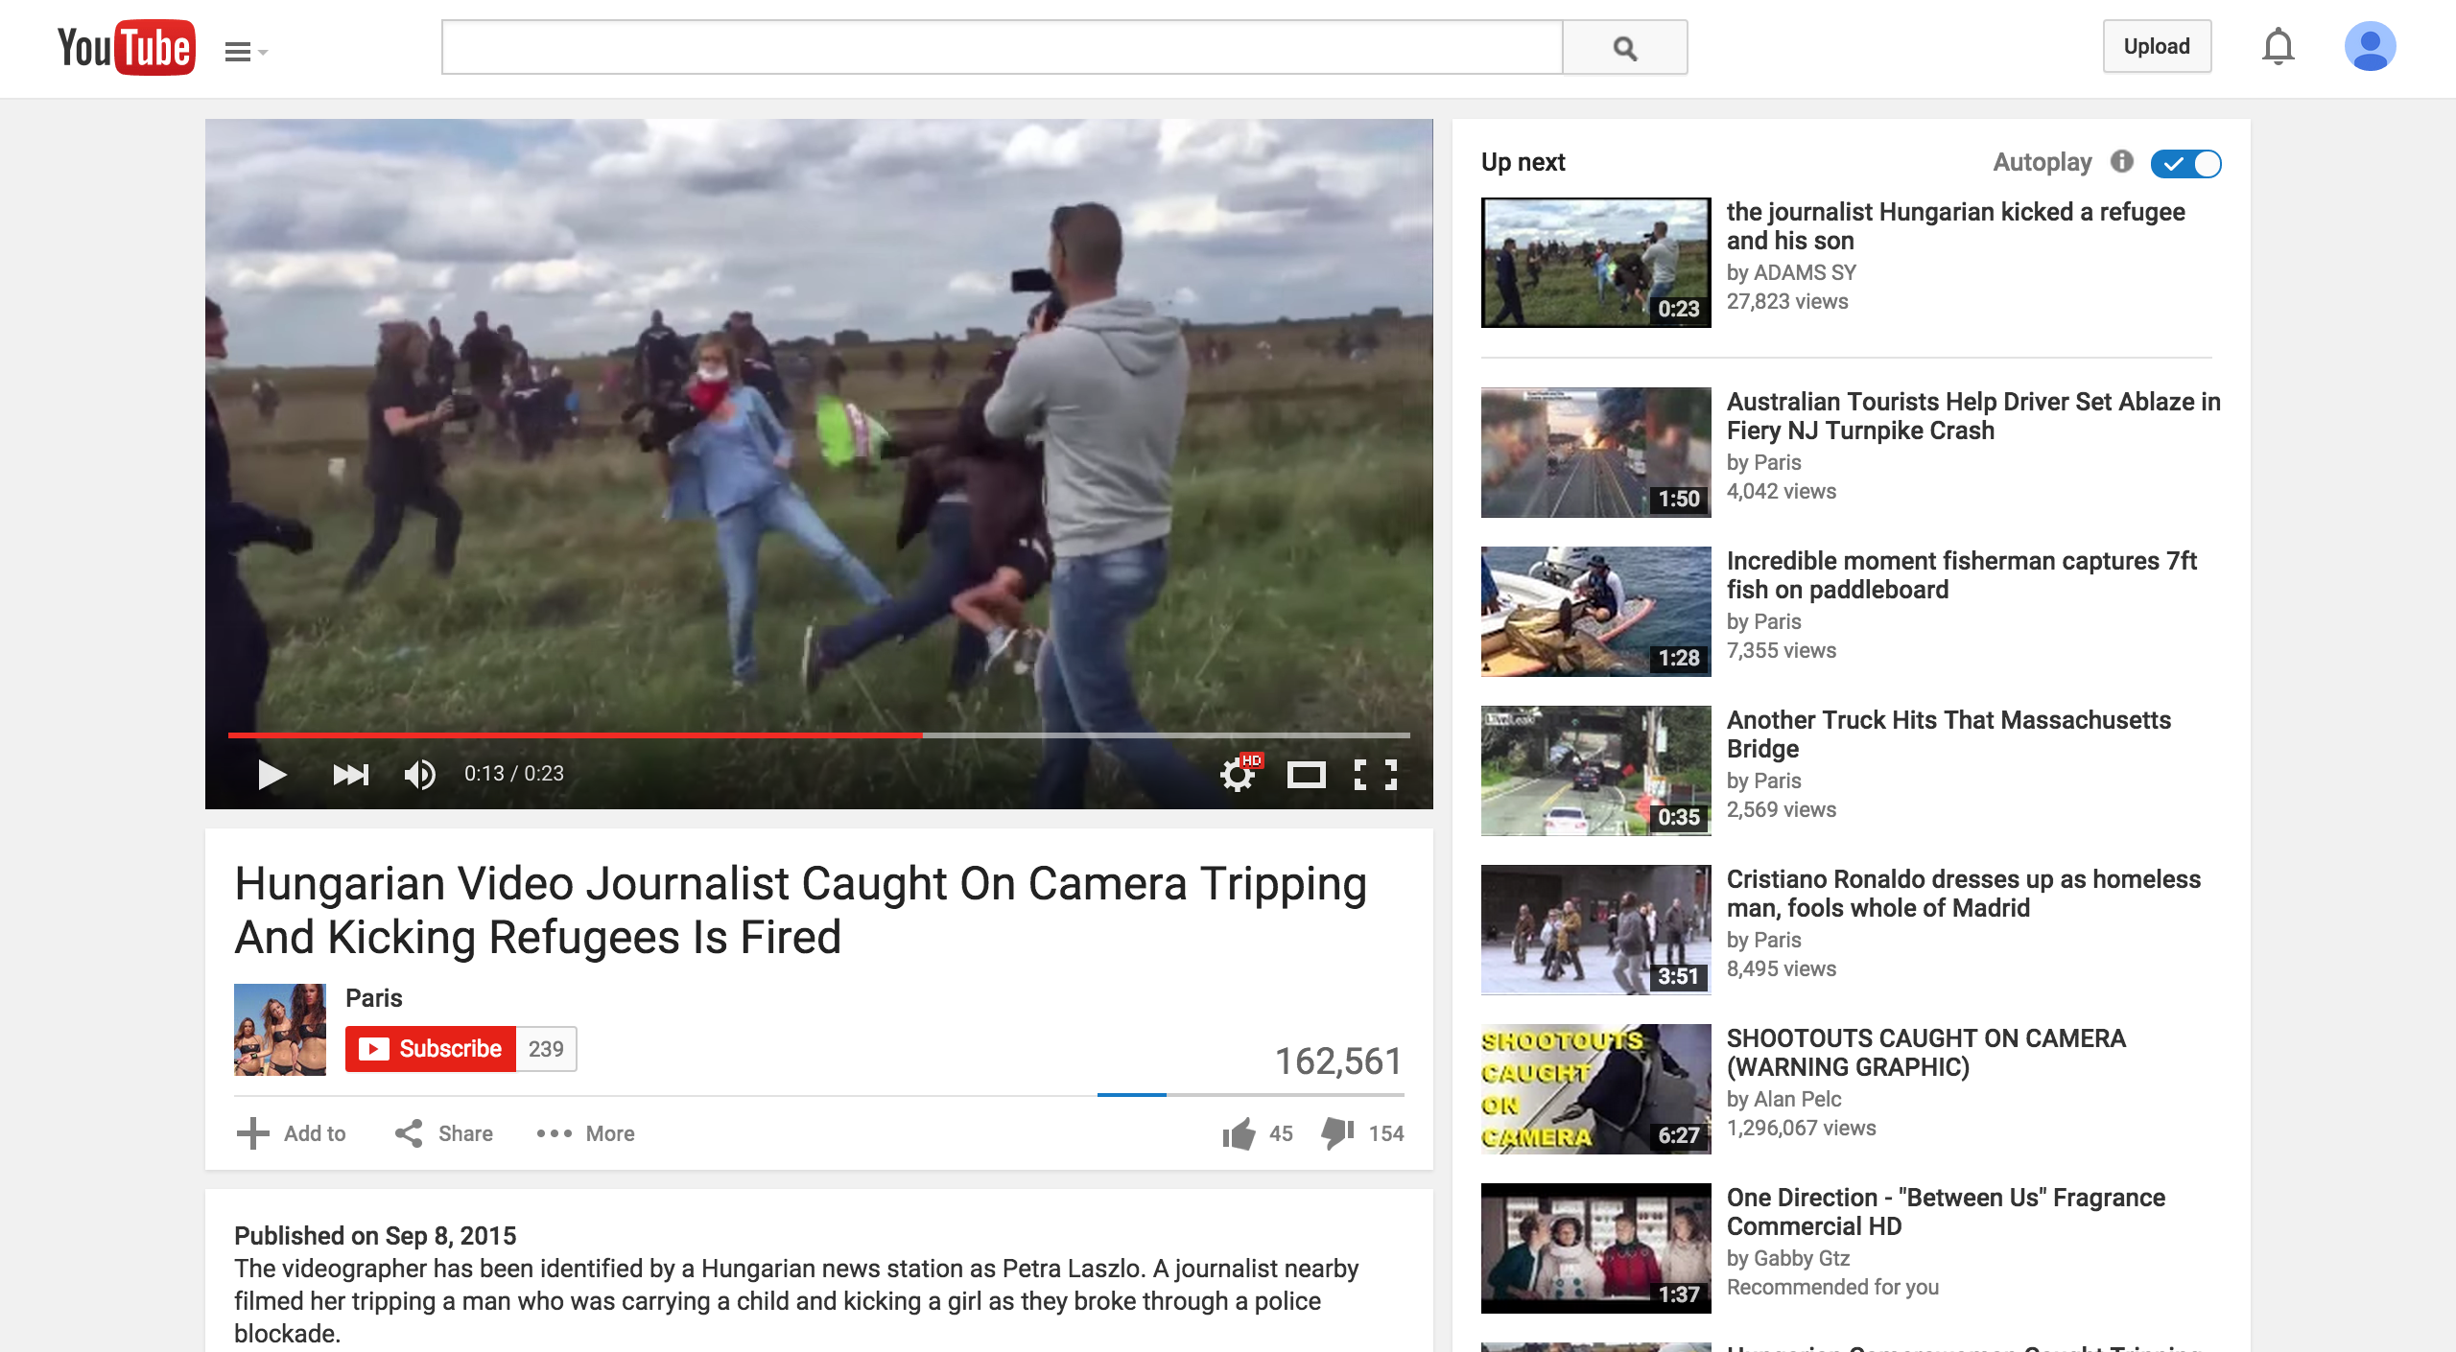
Task: Dislike the video with thumbs down
Action: click(1337, 1133)
